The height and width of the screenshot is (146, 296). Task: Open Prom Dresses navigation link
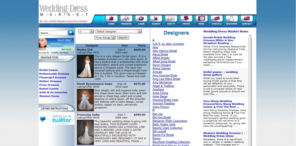click(49, 85)
